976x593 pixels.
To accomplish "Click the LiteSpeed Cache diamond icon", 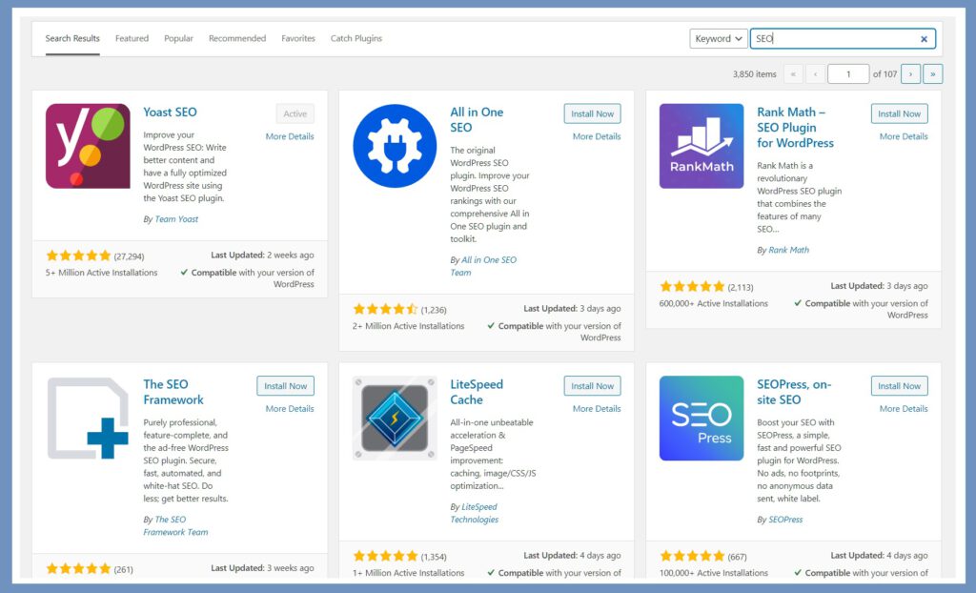I will [395, 419].
